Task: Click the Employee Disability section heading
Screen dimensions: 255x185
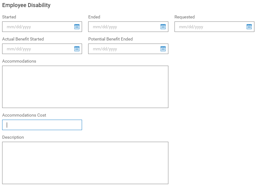Action: click(26, 5)
